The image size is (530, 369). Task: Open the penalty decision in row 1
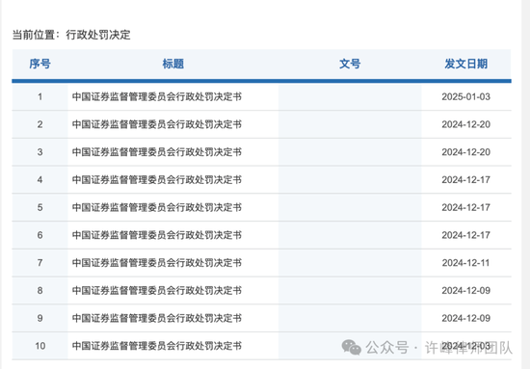(157, 97)
